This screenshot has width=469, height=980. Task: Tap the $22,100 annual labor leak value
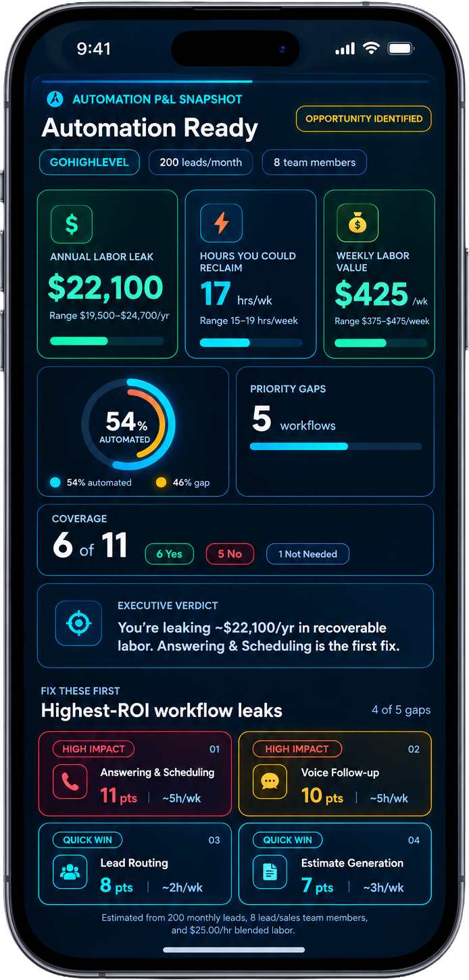point(105,288)
